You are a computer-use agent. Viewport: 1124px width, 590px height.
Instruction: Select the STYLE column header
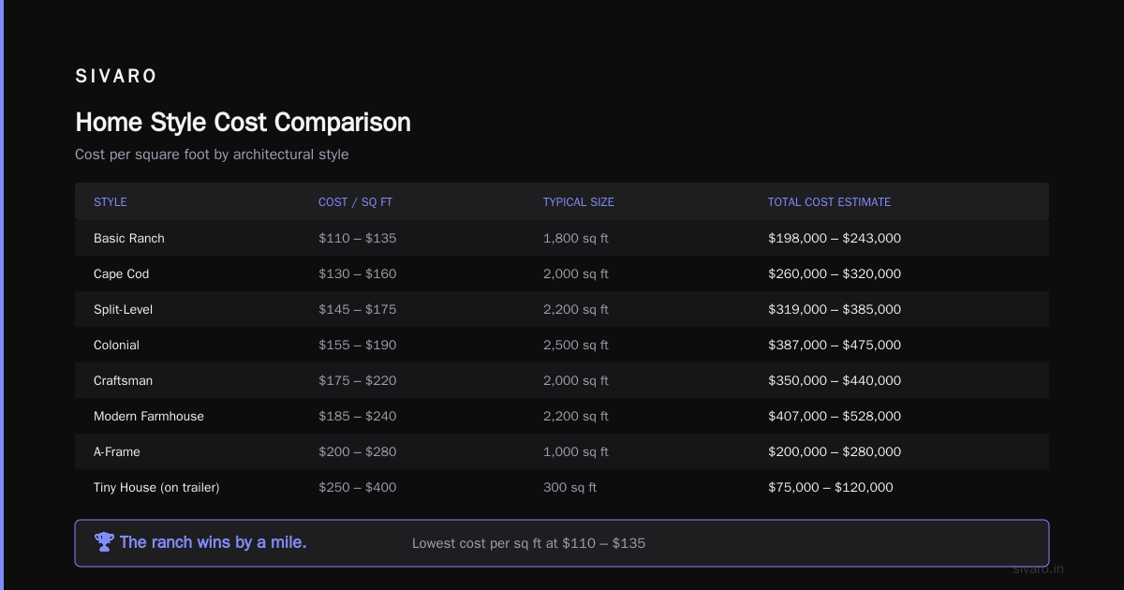coord(111,202)
